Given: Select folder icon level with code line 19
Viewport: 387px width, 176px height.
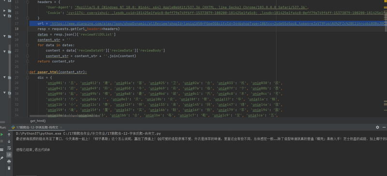Looking at the screenshot, I should coord(9,36).
